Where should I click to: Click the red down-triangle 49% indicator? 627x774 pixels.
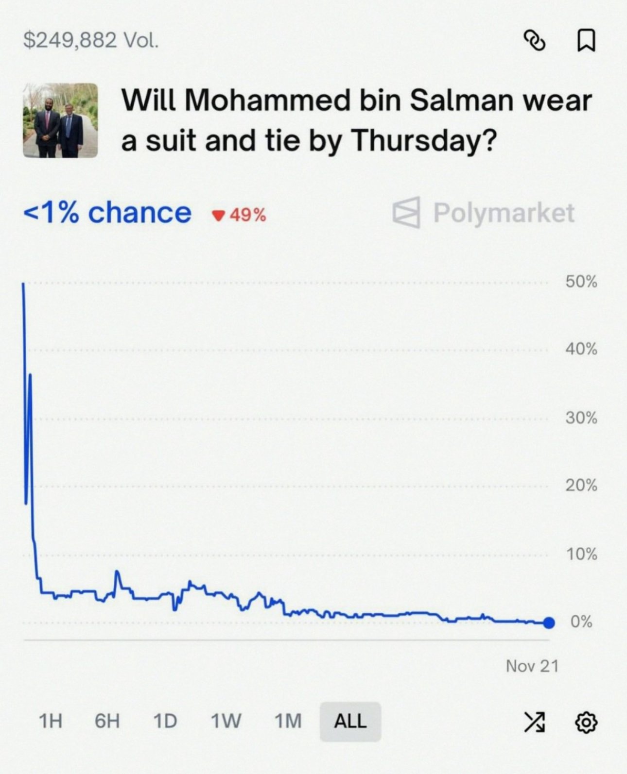click(239, 215)
